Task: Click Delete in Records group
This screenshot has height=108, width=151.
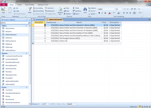Action: coord(68,14)
